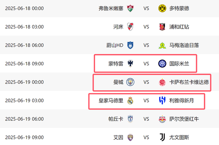Click the Inter Milan logo

(x=162, y=64)
